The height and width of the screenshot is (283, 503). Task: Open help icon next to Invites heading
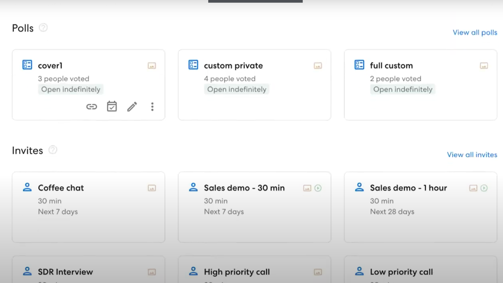pyautogui.click(x=53, y=150)
